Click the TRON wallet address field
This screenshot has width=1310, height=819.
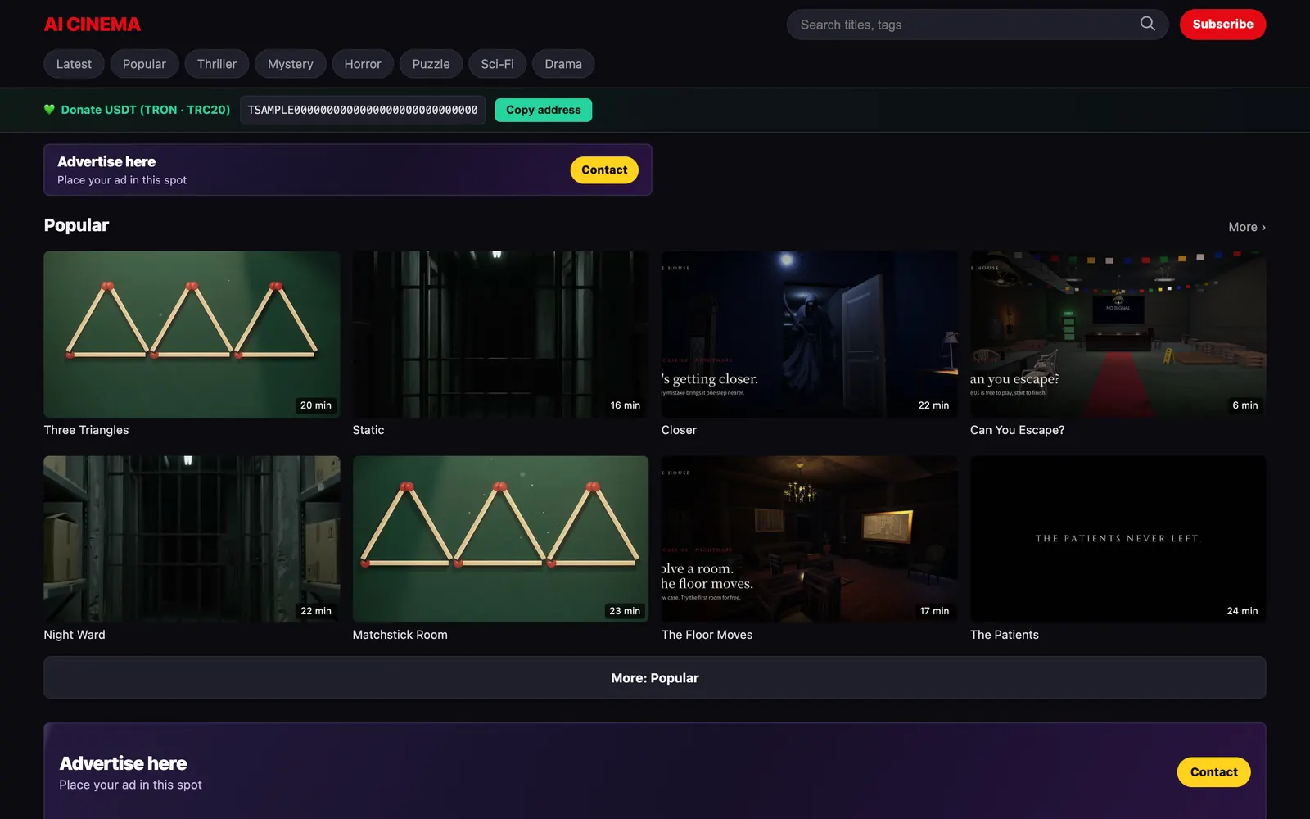[363, 110]
